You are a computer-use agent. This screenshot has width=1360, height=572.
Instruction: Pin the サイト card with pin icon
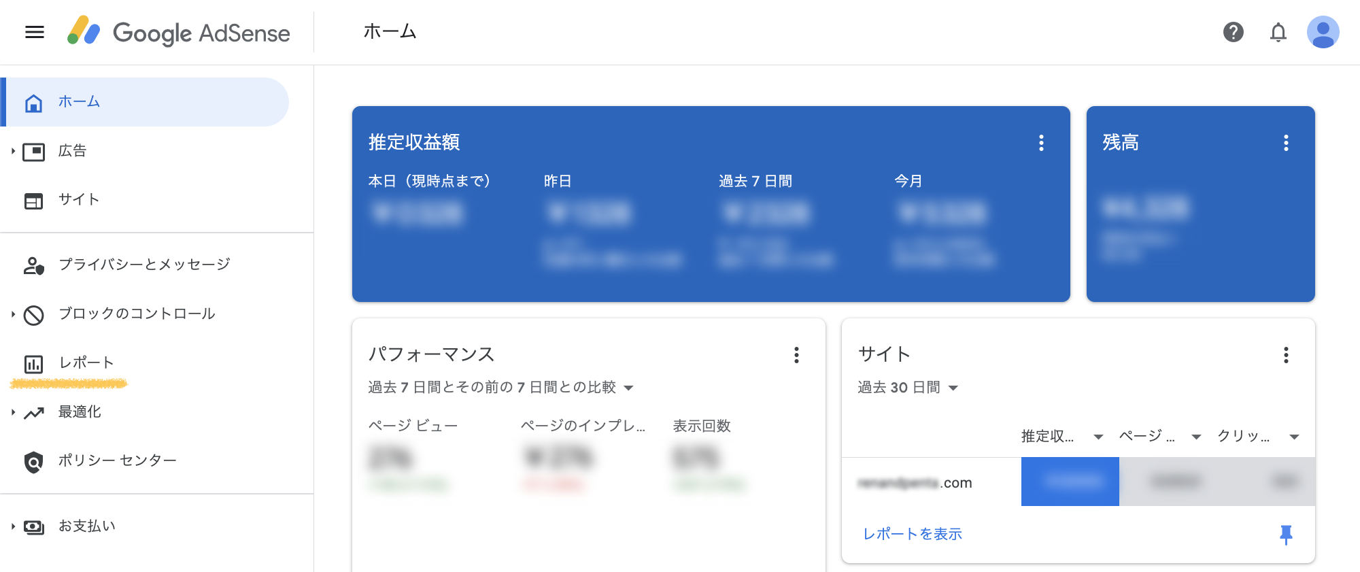pyautogui.click(x=1286, y=535)
